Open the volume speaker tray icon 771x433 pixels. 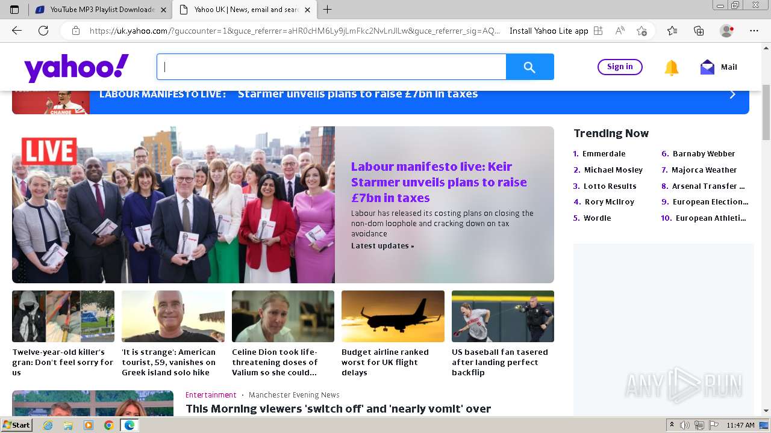tap(685, 425)
